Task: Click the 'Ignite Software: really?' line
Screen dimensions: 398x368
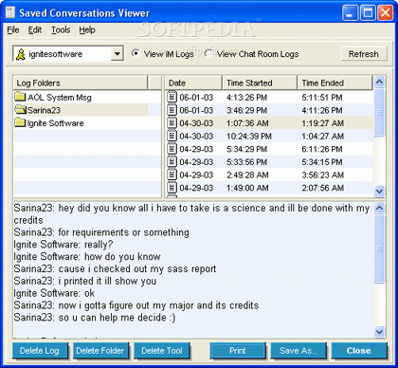Action: tap(63, 245)
